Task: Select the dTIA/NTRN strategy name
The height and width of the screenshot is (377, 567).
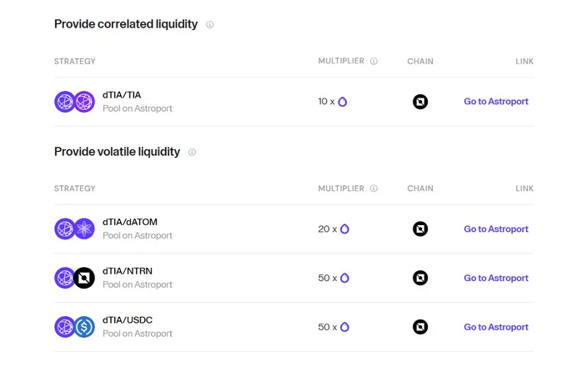Action: (x=128, y=271)
